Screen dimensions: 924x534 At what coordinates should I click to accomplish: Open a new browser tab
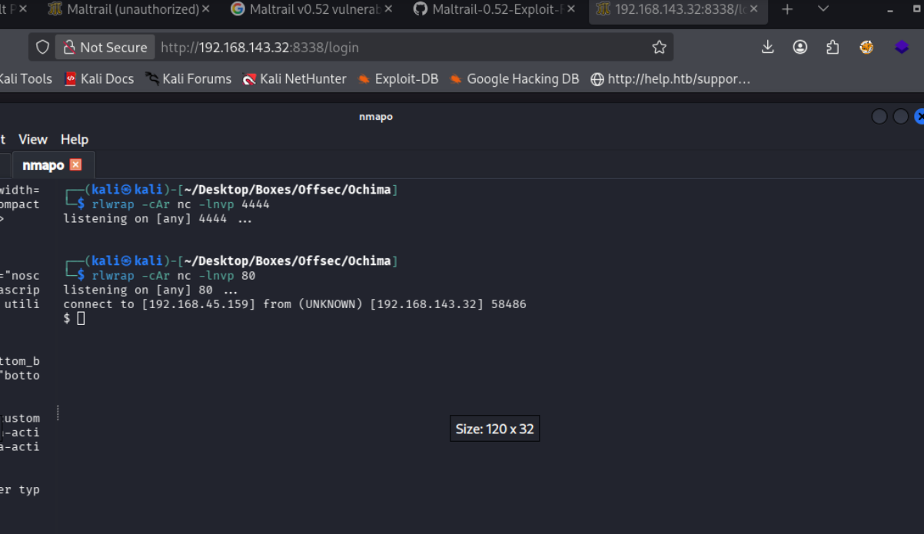point(787,9)
